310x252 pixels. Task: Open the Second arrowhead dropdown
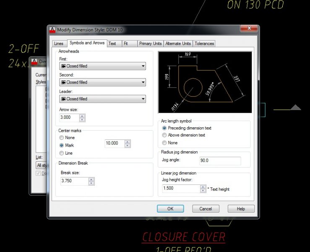coord(102,82)
